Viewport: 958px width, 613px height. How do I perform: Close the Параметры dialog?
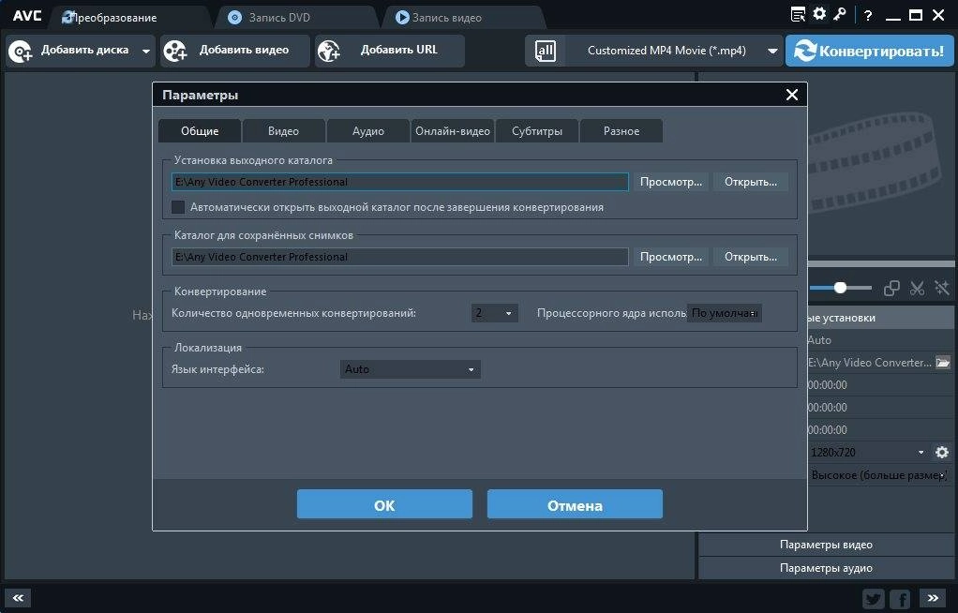coord(792,95)
